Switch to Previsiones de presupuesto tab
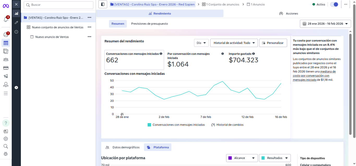The image size is (356, 166). (149, 24)
